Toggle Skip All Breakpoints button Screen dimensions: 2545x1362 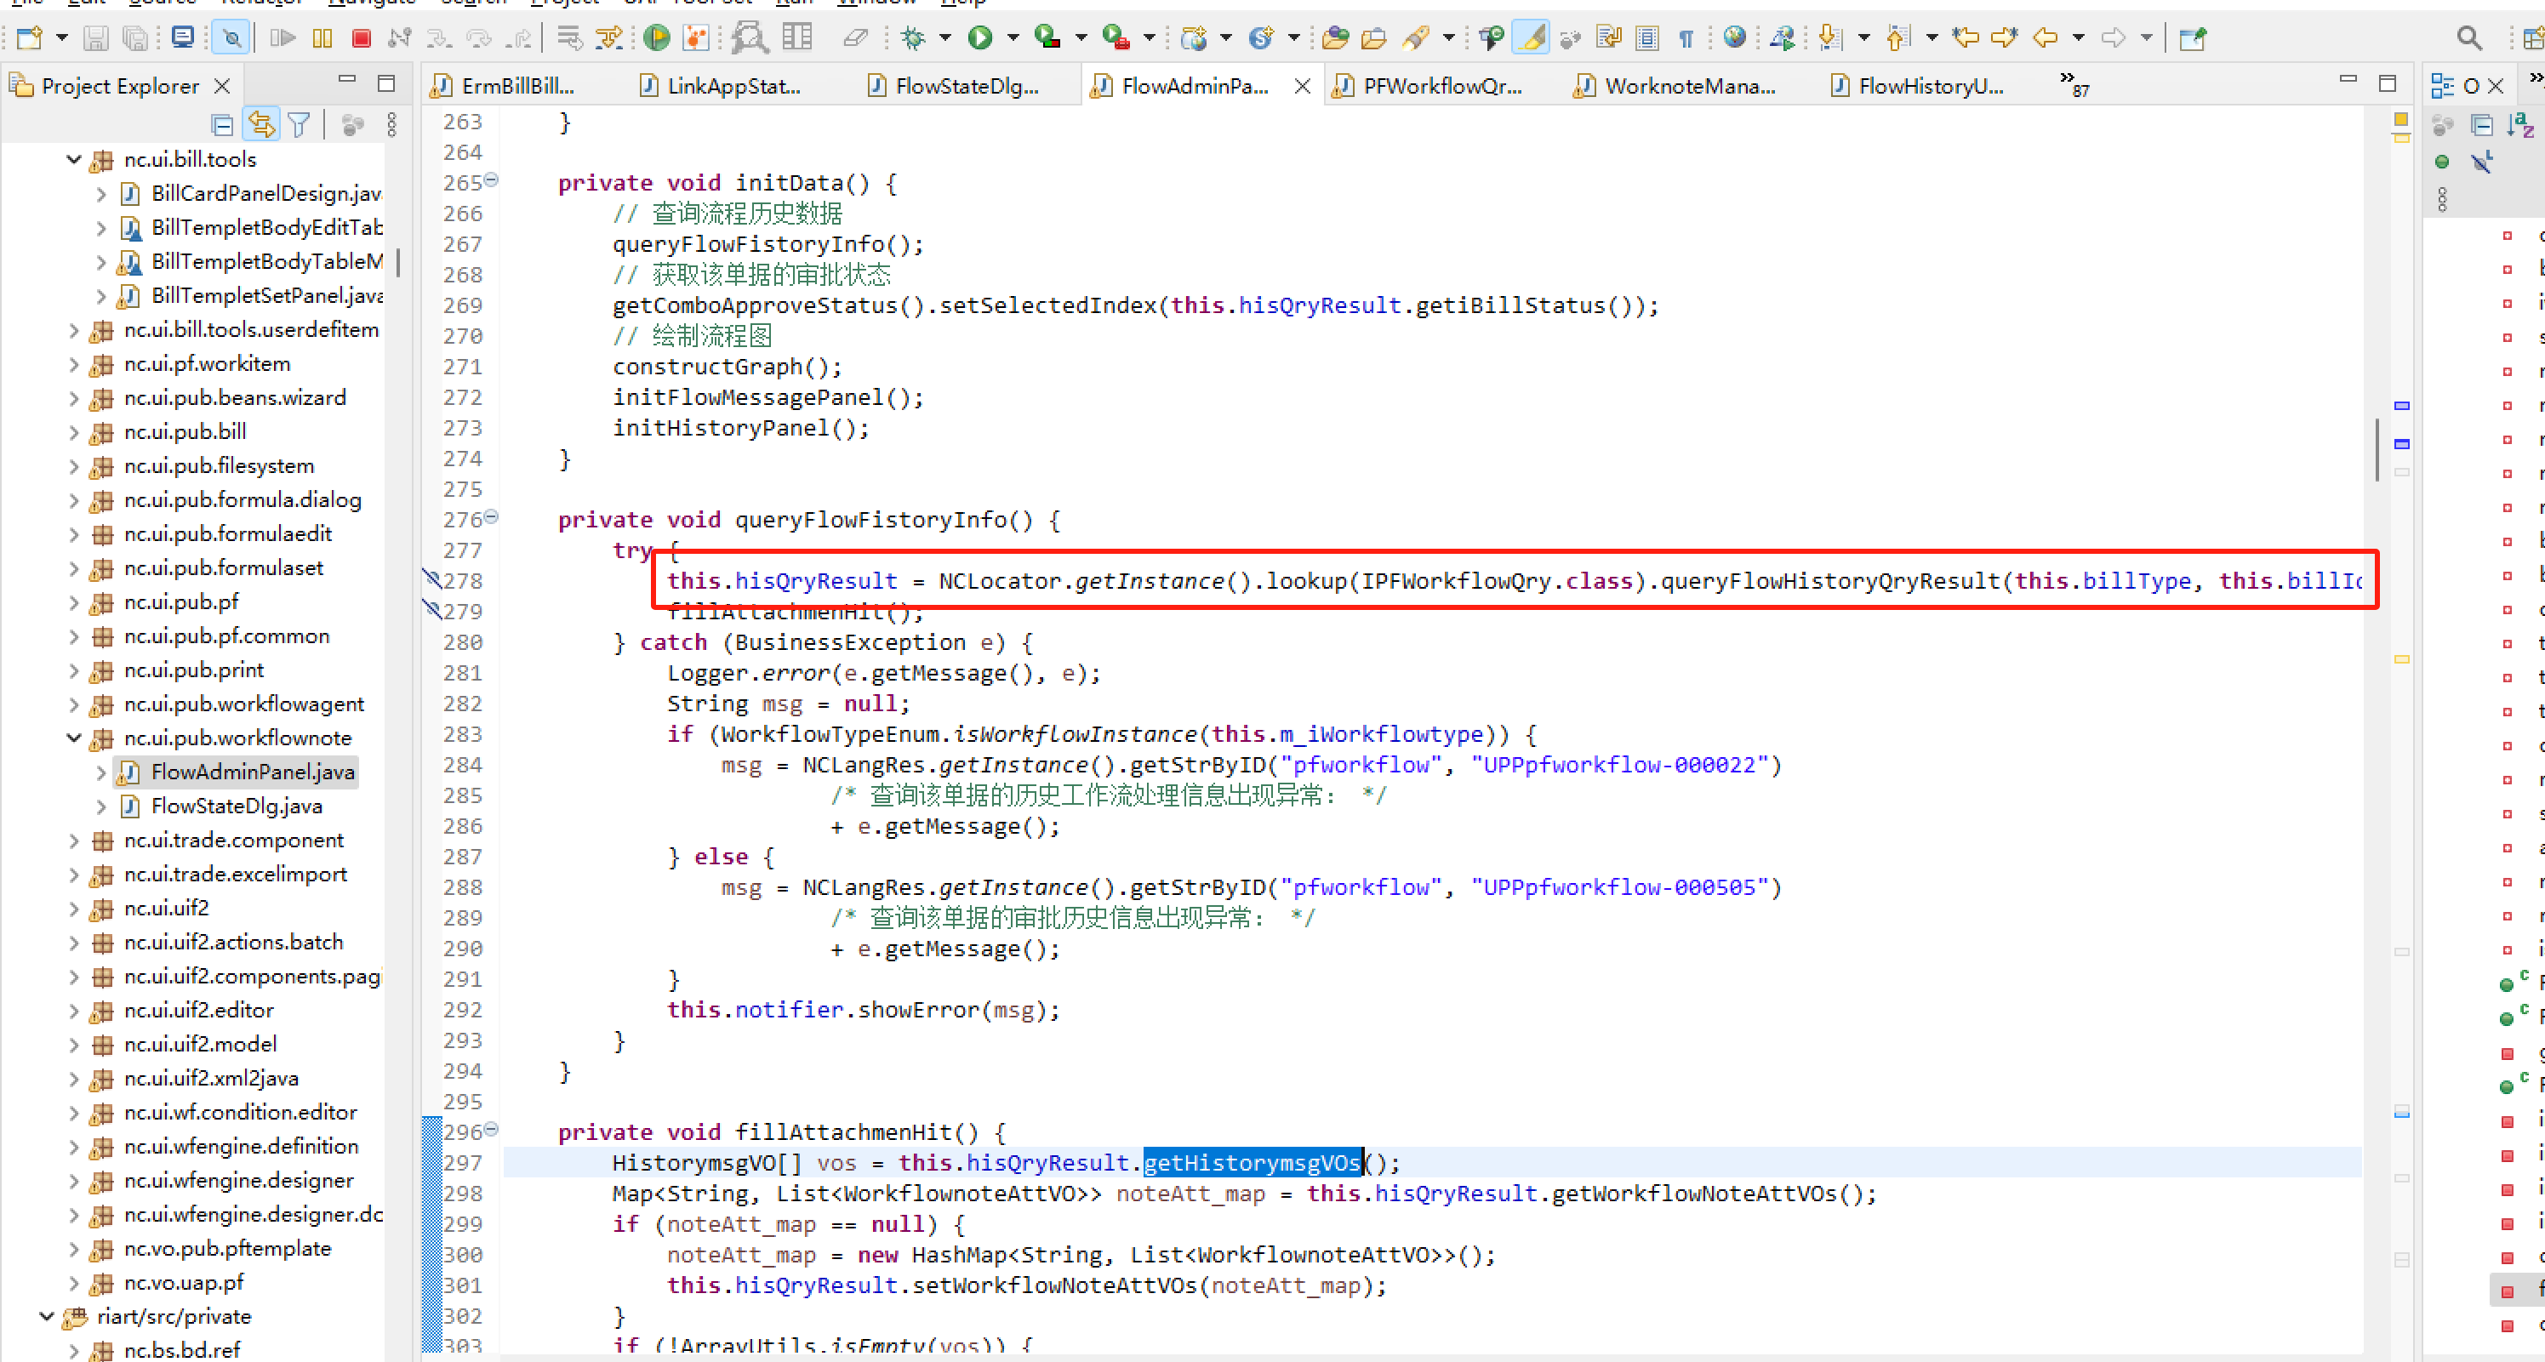click(231, 38)
